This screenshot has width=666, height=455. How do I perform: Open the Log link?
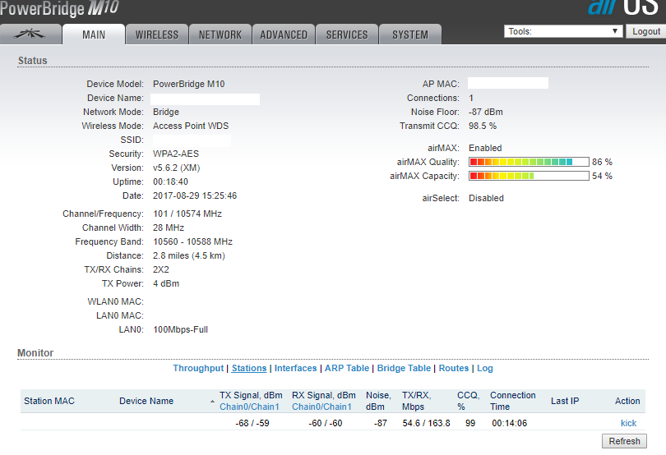(484, 368)
